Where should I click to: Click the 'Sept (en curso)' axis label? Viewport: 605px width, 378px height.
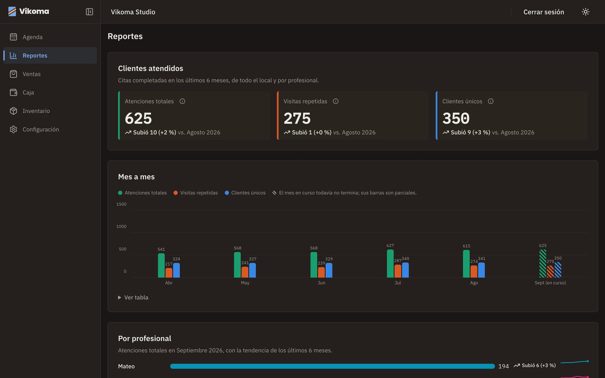click(550, 283)
